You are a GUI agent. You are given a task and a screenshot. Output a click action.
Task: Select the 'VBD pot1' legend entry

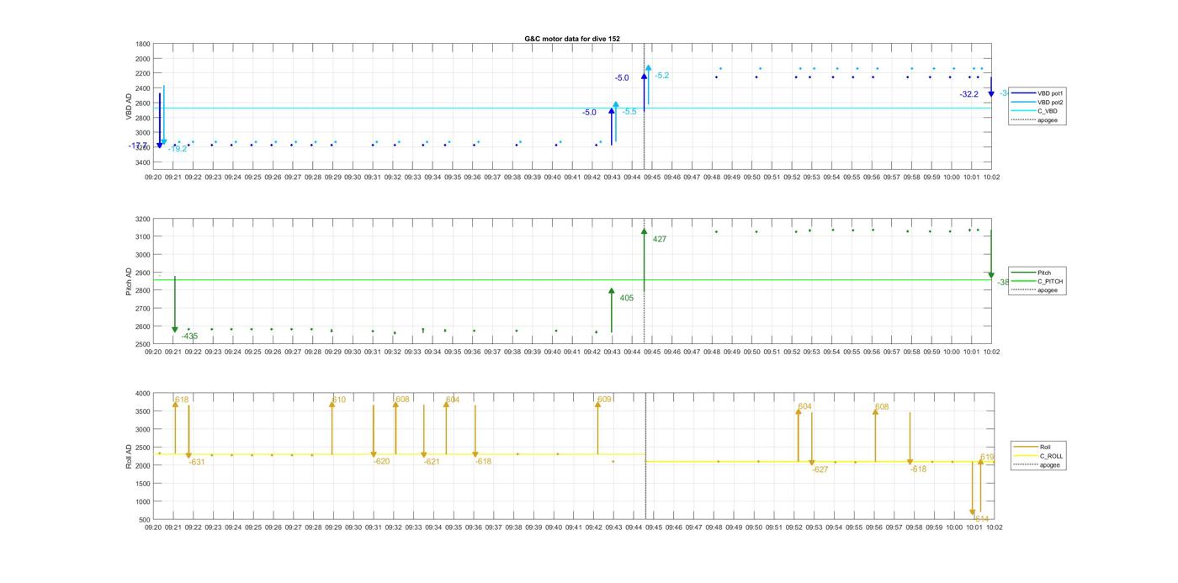coord(1037,93)
